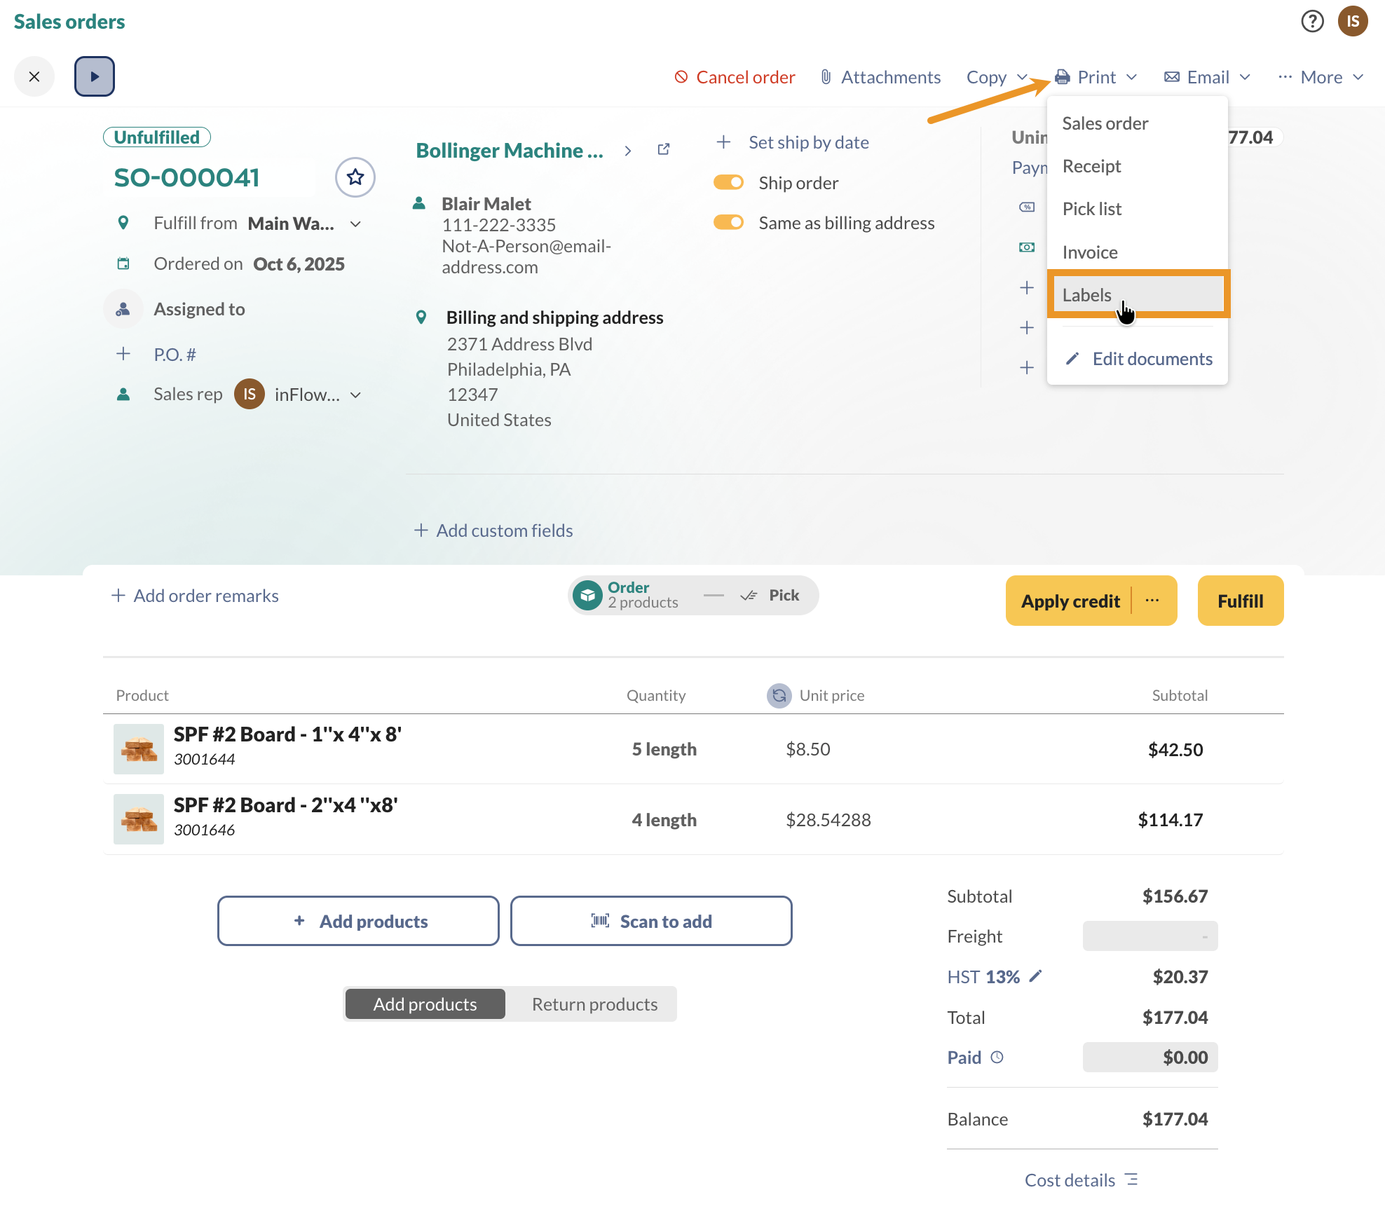
Task: Switch to Return products mode
Action: pos(594,1004)
